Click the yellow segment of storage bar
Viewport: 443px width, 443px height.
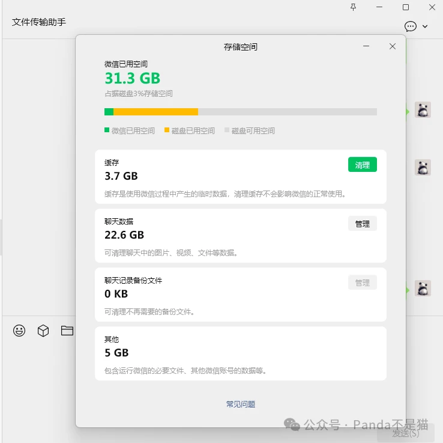[x=155, y=112]
